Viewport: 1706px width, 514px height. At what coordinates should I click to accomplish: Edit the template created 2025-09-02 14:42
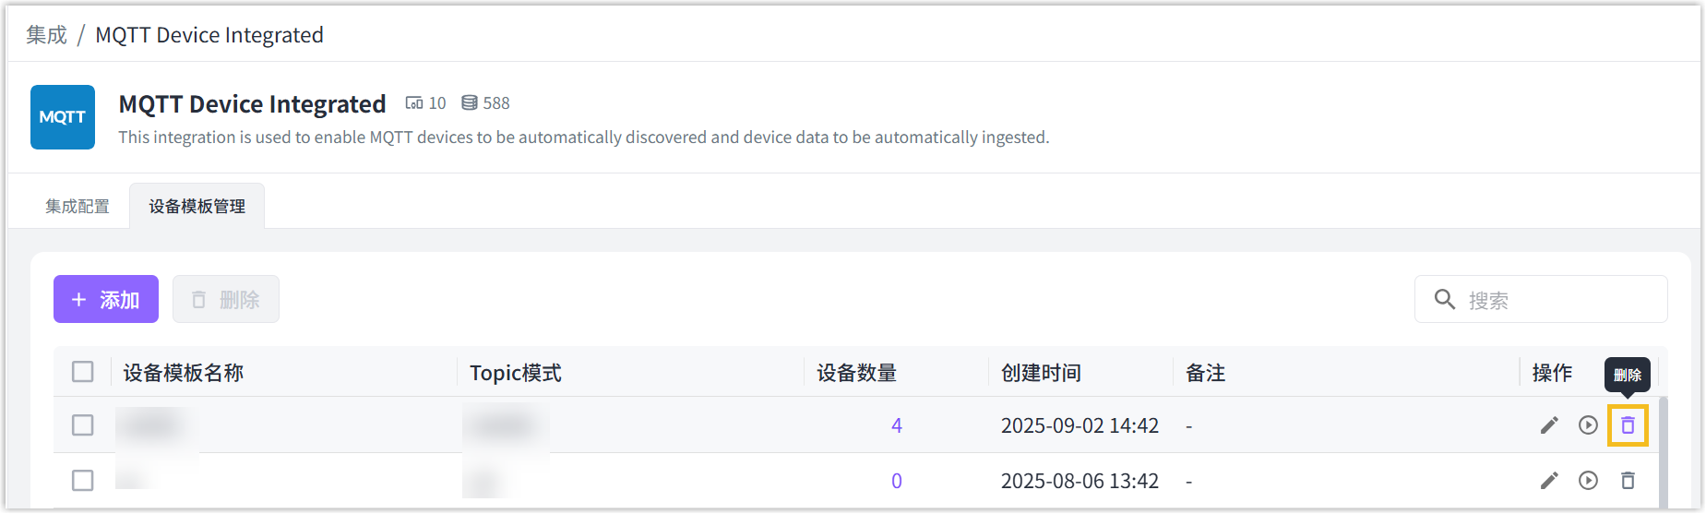1549,425
